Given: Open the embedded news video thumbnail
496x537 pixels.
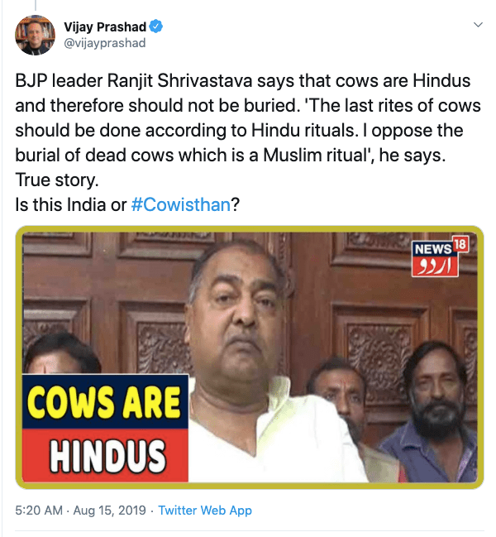Looking at the screenshot, I should coord(250,357).
